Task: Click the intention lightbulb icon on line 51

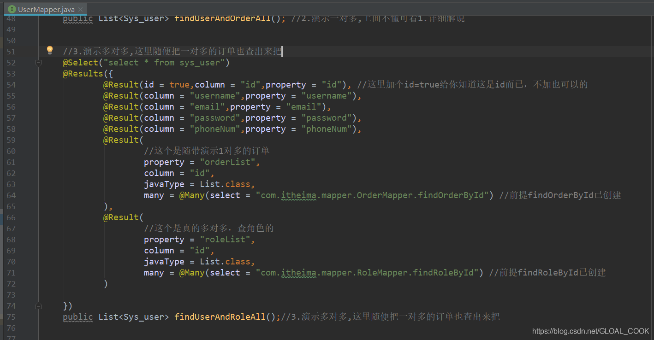Action: click(x=50, y=50)
